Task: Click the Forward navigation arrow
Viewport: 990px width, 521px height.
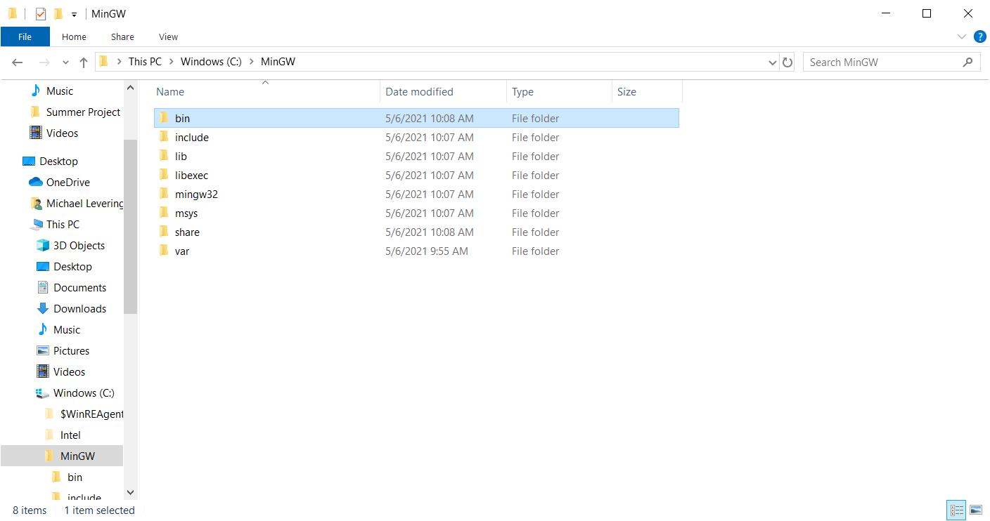Action: click(44, 62)
